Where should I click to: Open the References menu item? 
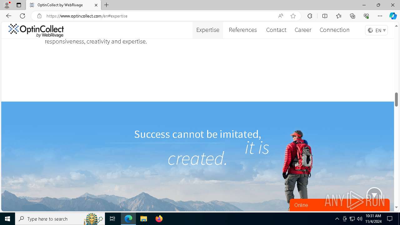pyautogui.click(x=243, y=30)
